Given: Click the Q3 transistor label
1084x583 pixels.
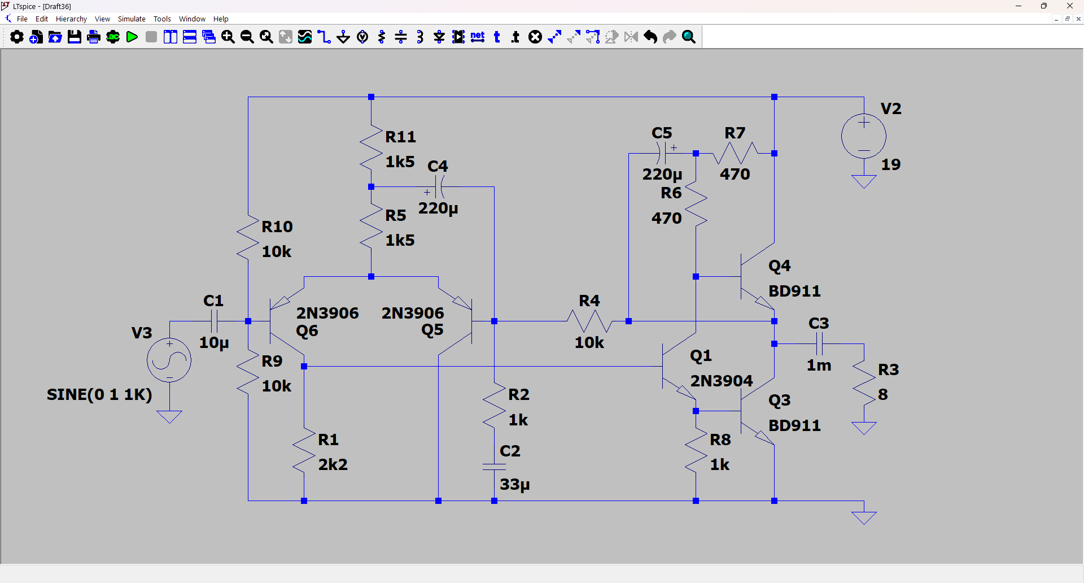Looking at the screenshot, I should [779, 401].
